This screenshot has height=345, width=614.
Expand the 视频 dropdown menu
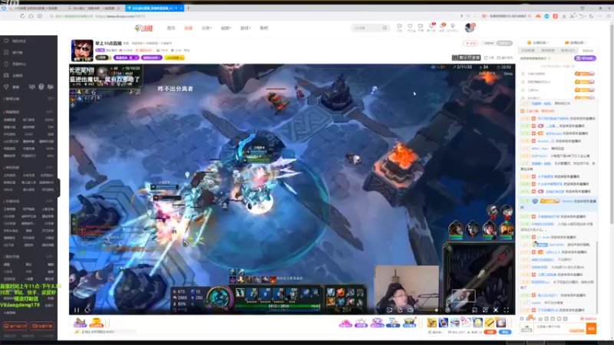[226, 28]
